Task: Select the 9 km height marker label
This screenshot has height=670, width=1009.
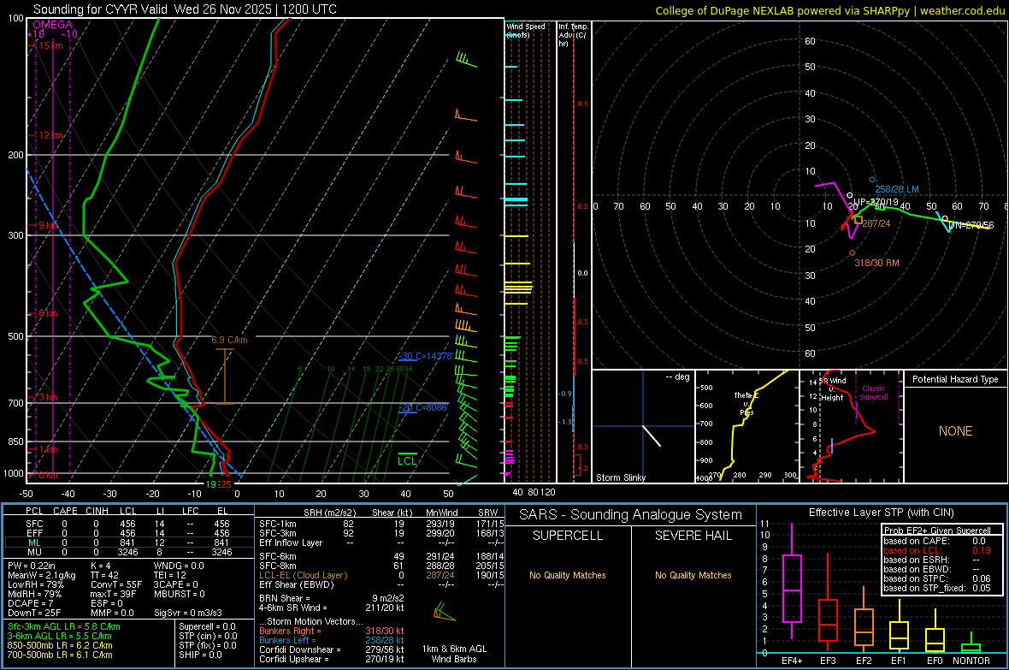Action: coord(50,225)
